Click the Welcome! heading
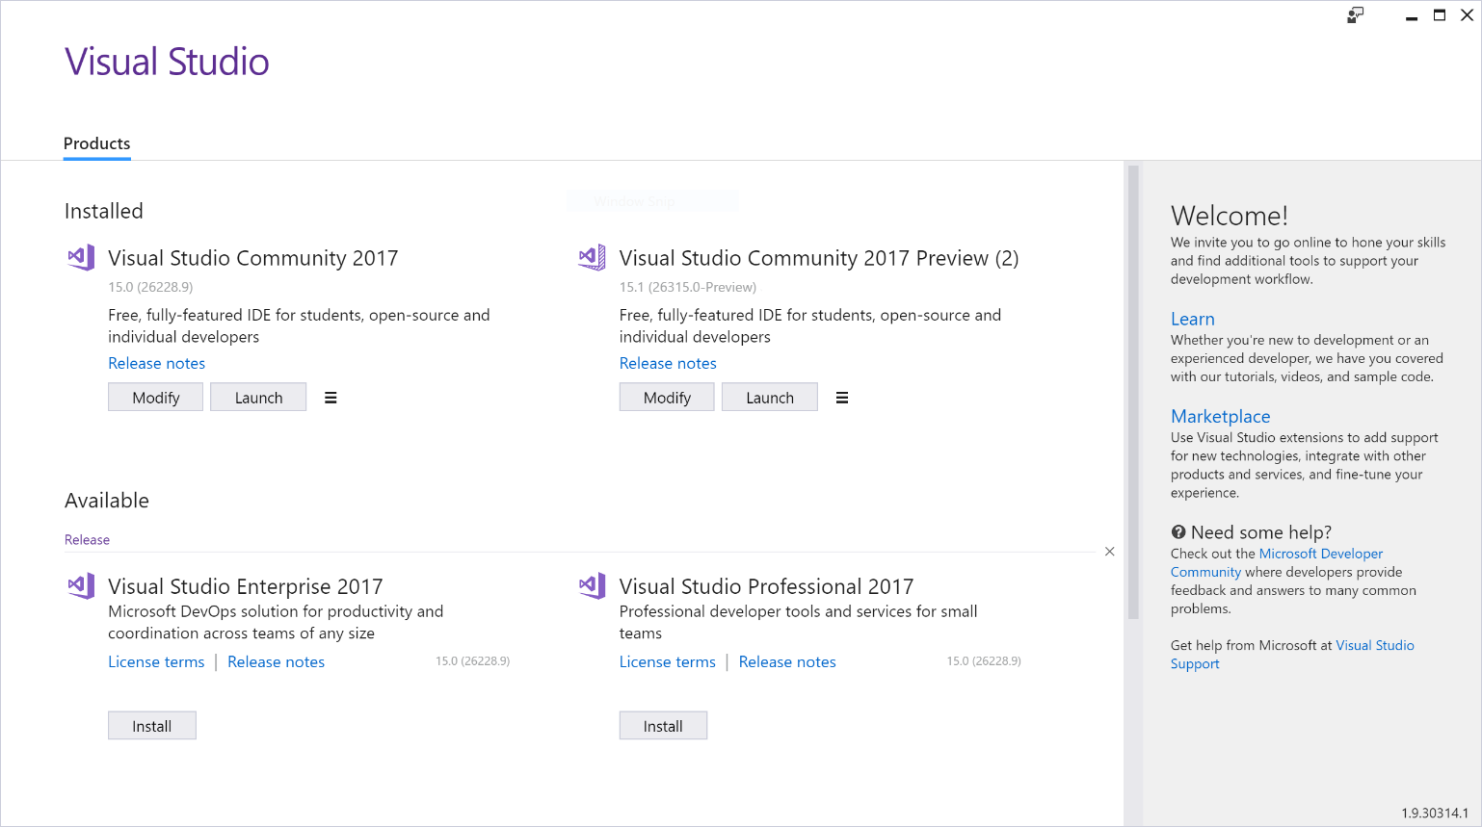 1230,216
